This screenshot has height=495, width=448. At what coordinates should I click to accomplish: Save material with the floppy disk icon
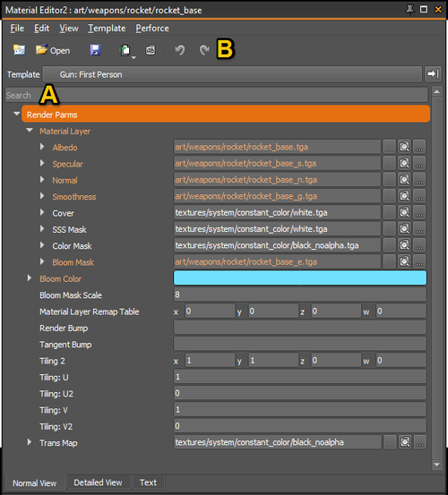click(x=95, y=50)
